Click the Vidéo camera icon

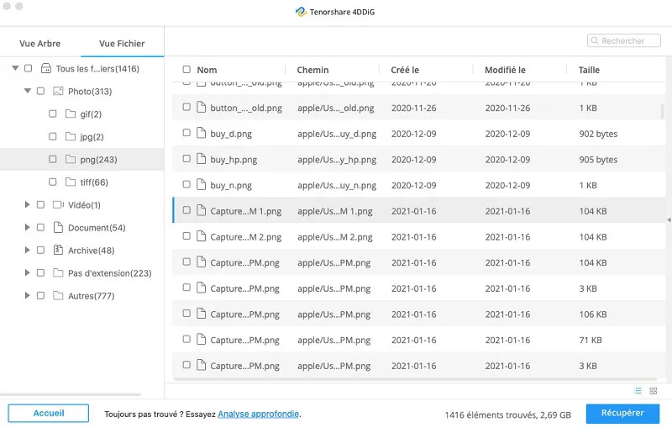58,204
